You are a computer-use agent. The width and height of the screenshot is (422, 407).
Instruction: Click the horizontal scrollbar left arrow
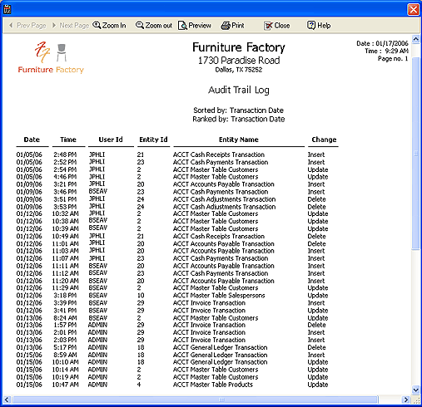click(x=7, y=400)
